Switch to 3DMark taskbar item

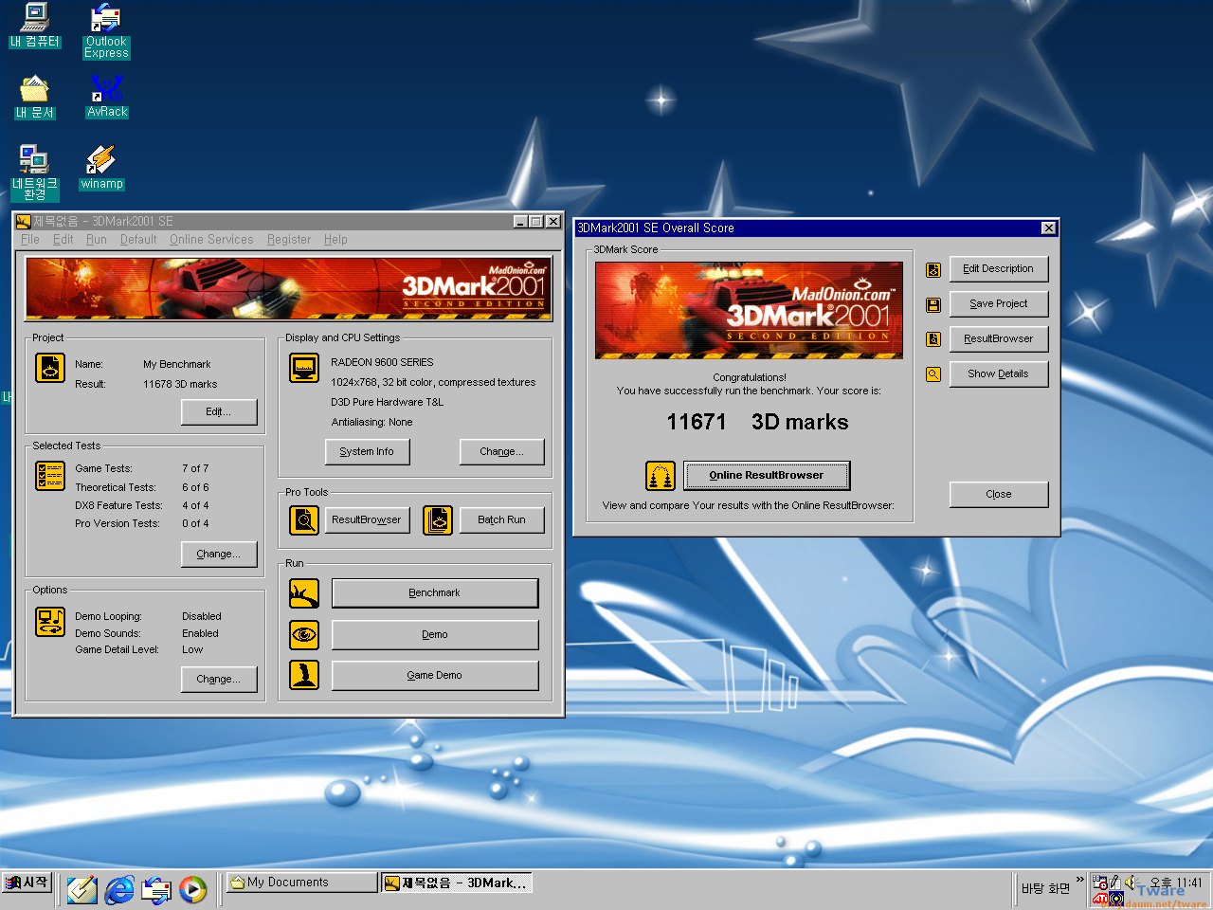(x=457, y=883)
